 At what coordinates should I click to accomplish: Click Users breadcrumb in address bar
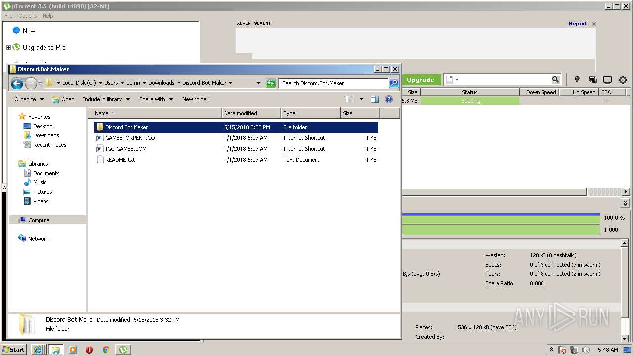pyautogui.click(x=111, y=83)
